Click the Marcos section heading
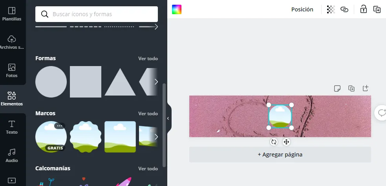The image size is (386, 186). pyautogui.click(x=45, y=113)
